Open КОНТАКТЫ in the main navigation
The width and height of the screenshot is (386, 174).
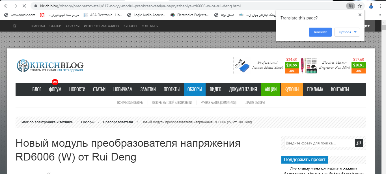(340, 90)
